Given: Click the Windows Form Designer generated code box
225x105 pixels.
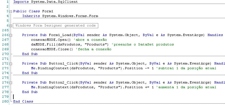Looking at the screenshot, I should 56,26.
